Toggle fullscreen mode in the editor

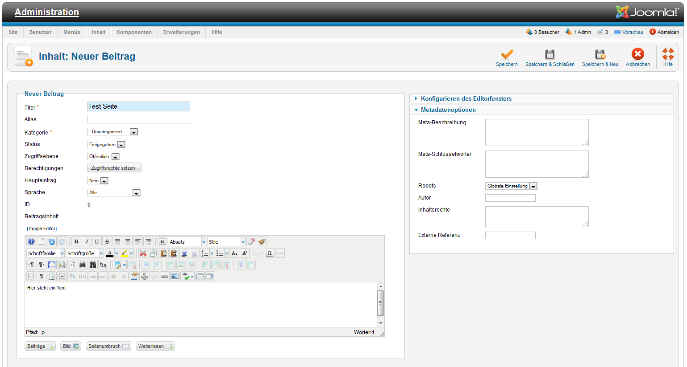(52, 265)
